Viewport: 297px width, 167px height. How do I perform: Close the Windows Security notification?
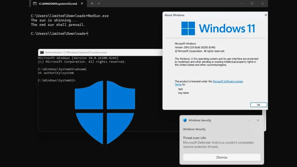pos(258,120)
